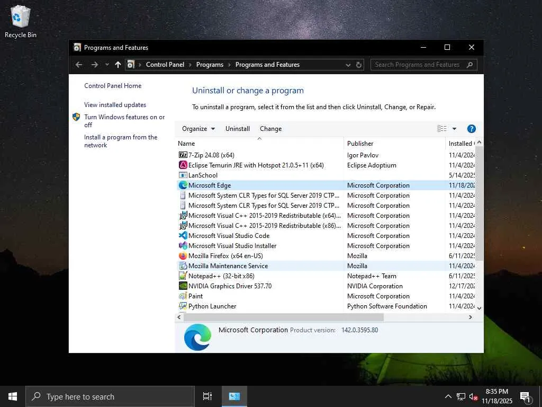542x407 pixels.
Task: Click the taskbar Type here to search box
Action: (x=110, y=396)
